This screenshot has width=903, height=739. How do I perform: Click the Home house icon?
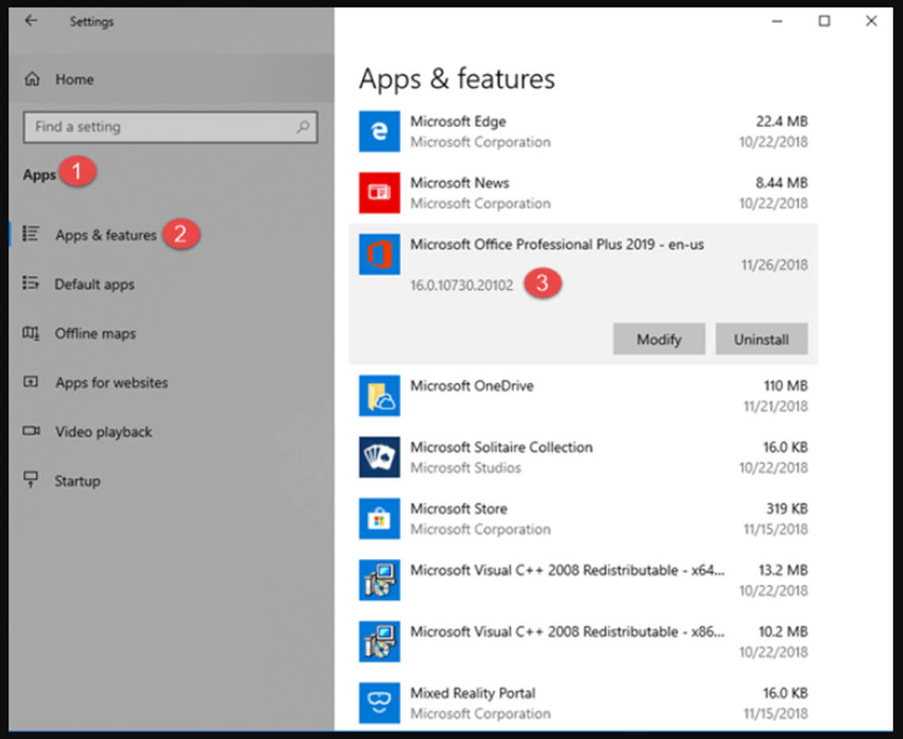click(33, 79)
